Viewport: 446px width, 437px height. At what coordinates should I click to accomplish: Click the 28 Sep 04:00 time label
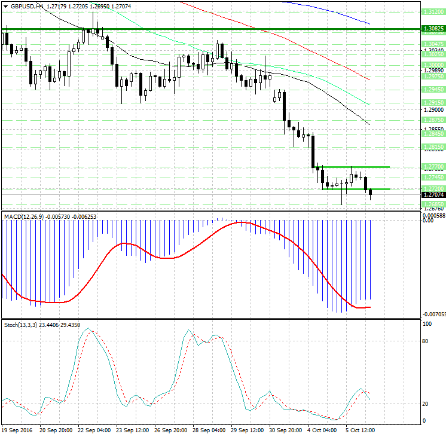tap(209, 430)
